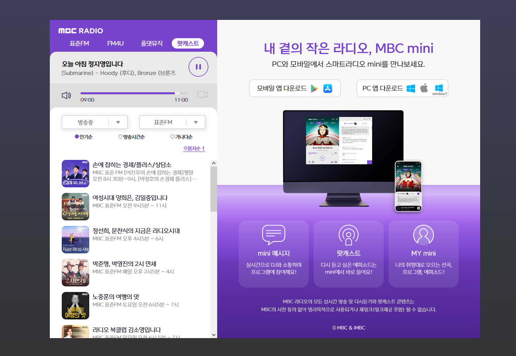This screenshot has height=356, width=516.
Task: Open 2시 만세 program thumbnail
Action: pos(75,272)
